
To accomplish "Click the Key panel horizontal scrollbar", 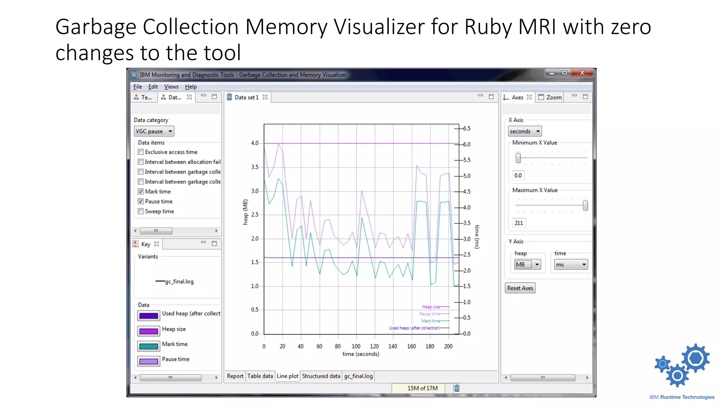I will [x=171, y=378].
